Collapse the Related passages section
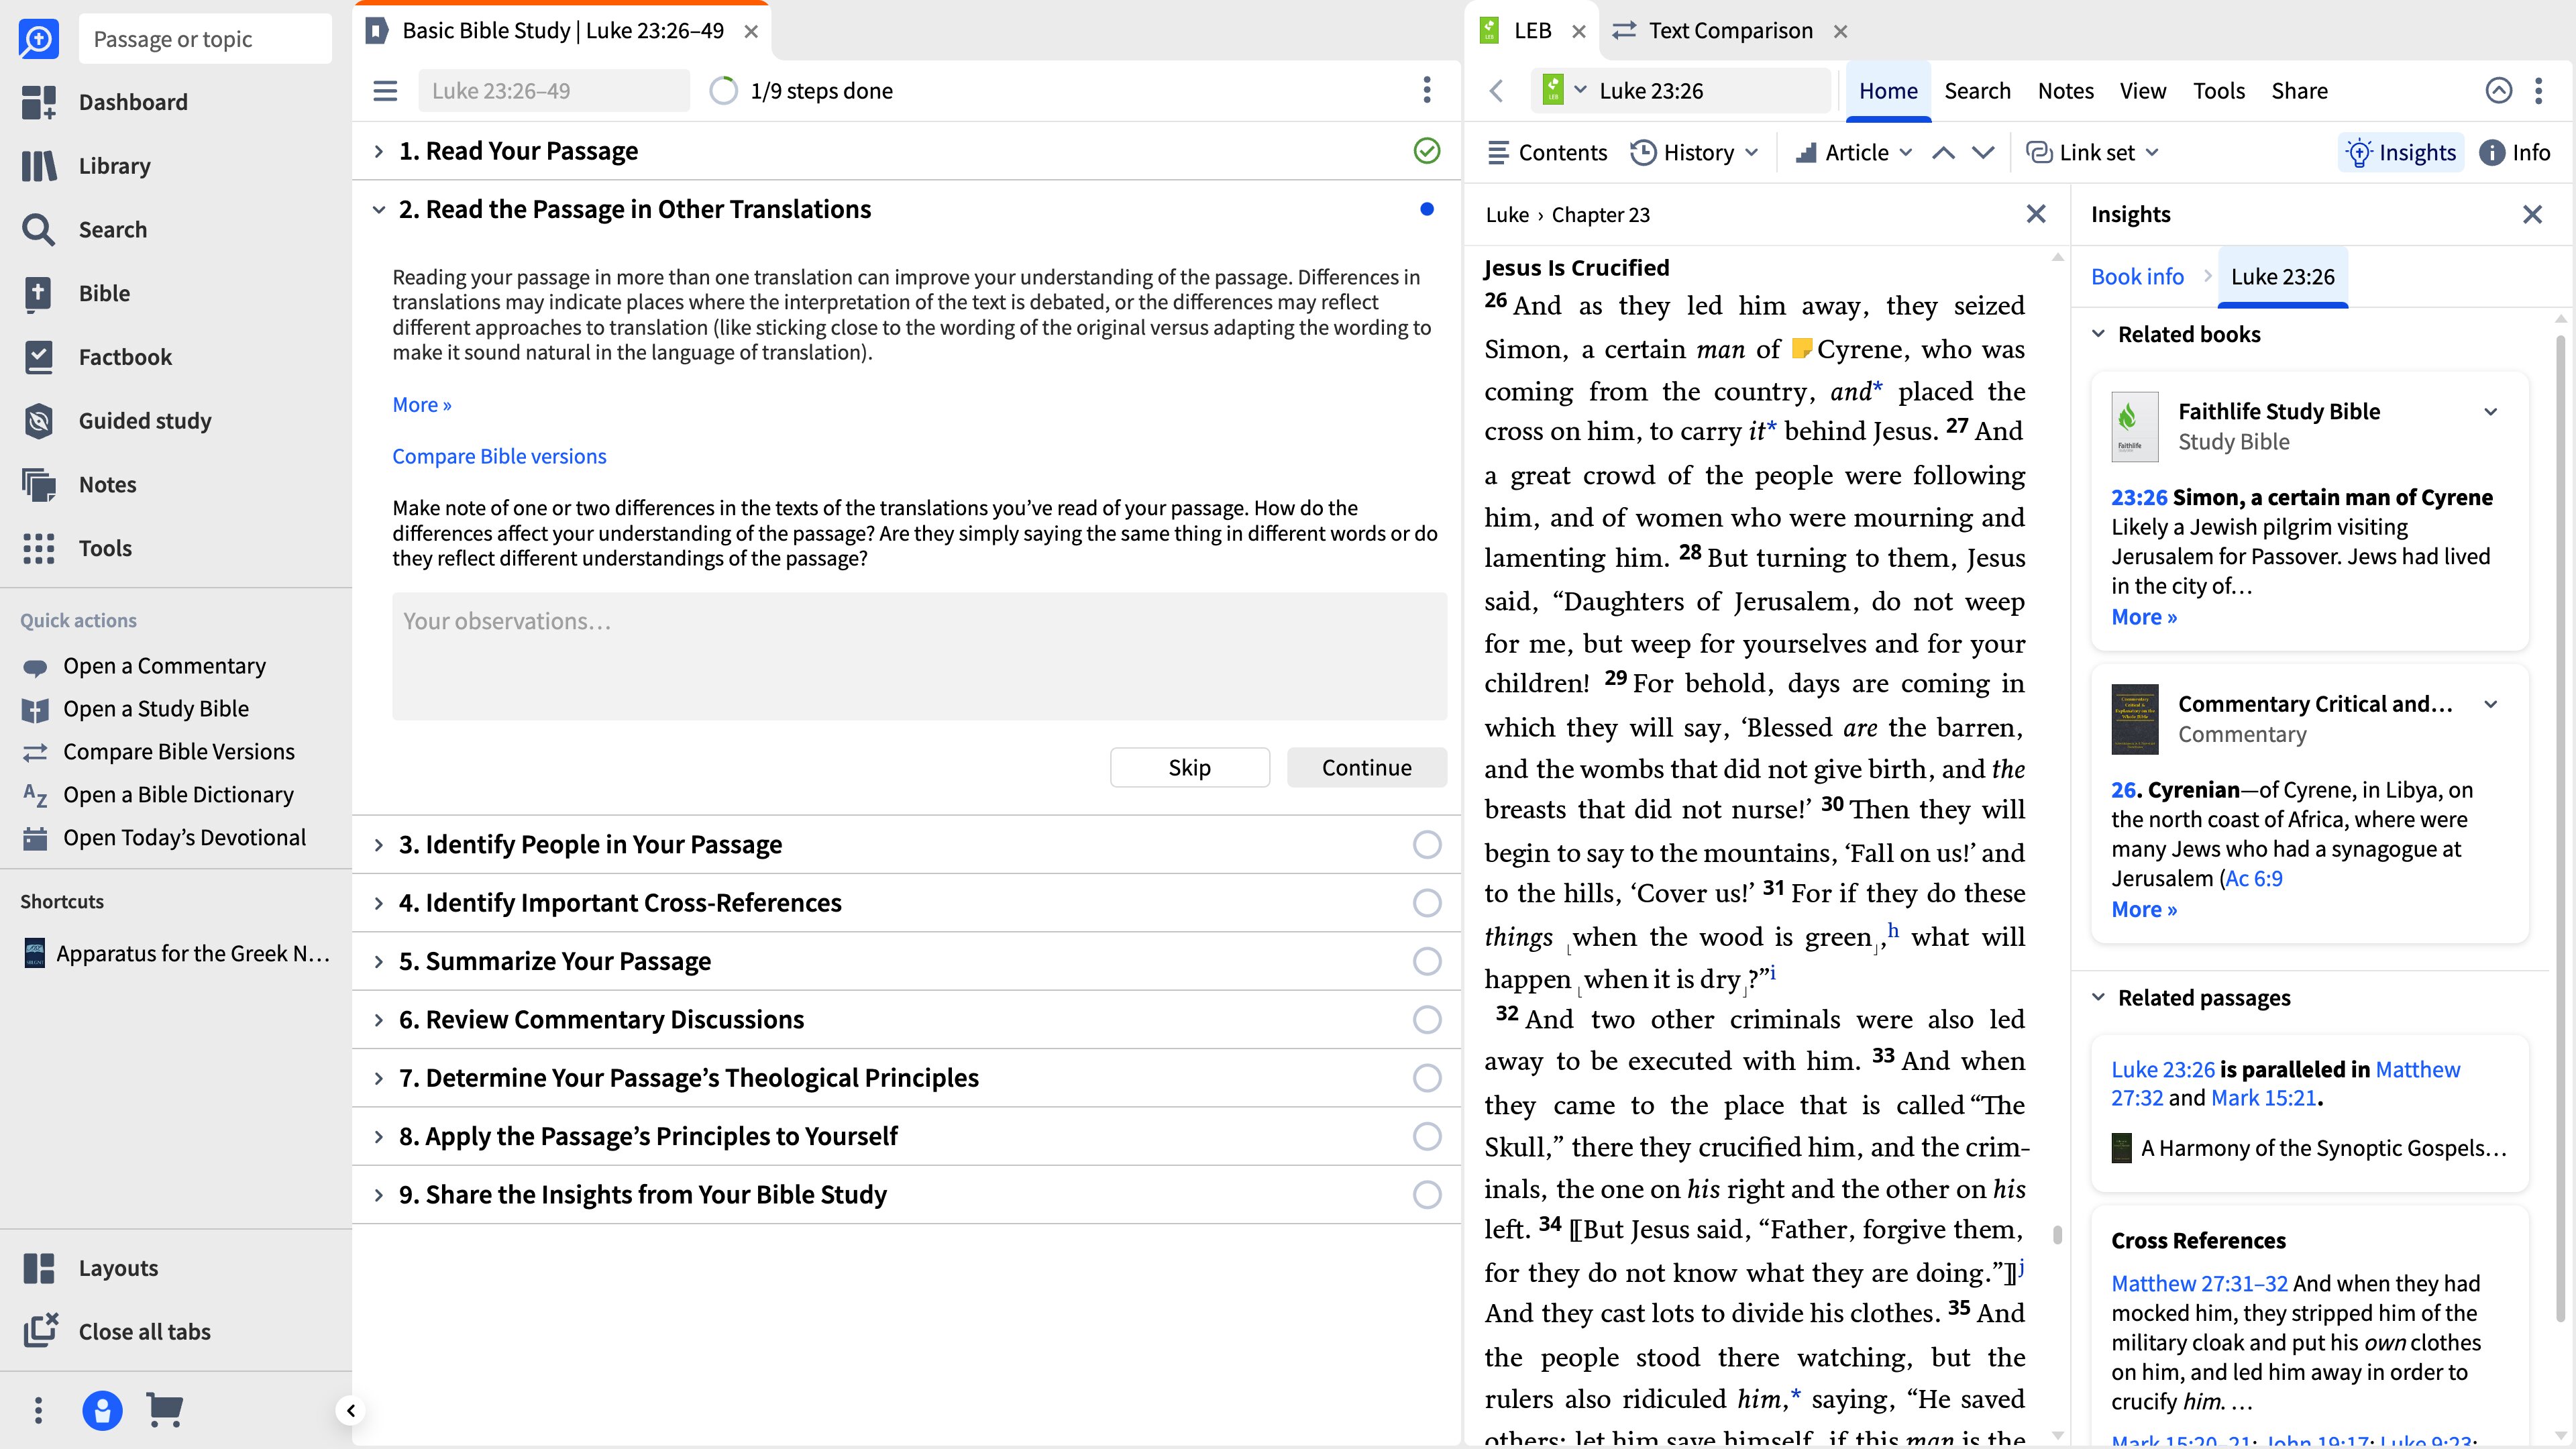Viewport: 2576px width, 1449px height. [x=2098, y=998]
